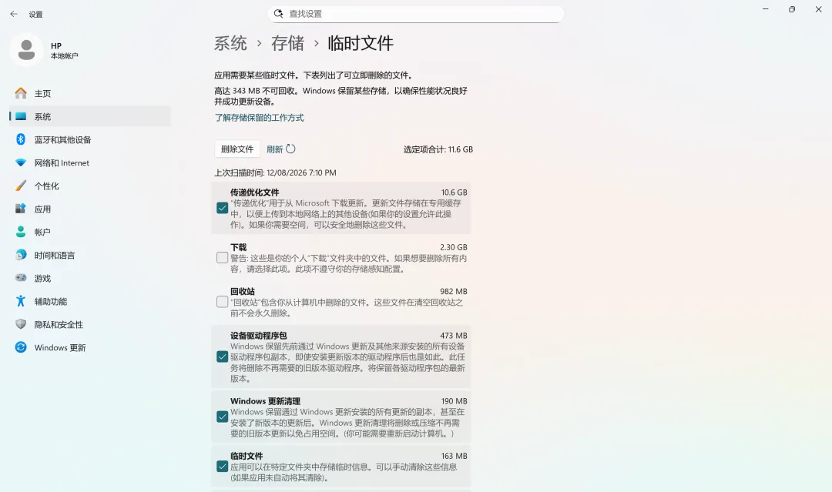Image resolution: width=832 pixels, height=492 pixels.
Task: Click the personalization paintbrush icon
Action: [21, 186]
